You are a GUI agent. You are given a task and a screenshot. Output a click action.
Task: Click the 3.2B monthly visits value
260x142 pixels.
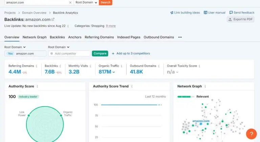[74, 72]
